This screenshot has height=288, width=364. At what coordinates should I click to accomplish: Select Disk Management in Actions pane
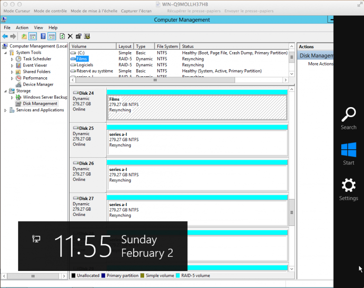[x=316, y=56]
